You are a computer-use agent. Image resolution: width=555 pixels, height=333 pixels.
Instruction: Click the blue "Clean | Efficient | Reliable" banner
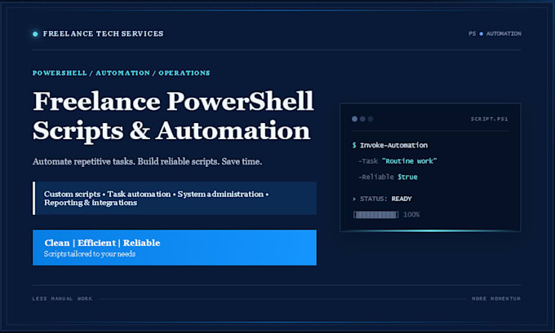(175, 248)
